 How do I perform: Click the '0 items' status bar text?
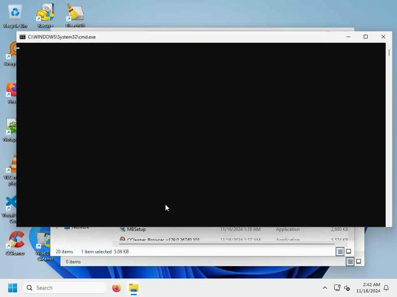[73, 262]
